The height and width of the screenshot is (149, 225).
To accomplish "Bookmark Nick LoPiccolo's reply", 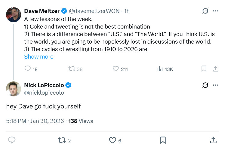I will pos(163,140).
